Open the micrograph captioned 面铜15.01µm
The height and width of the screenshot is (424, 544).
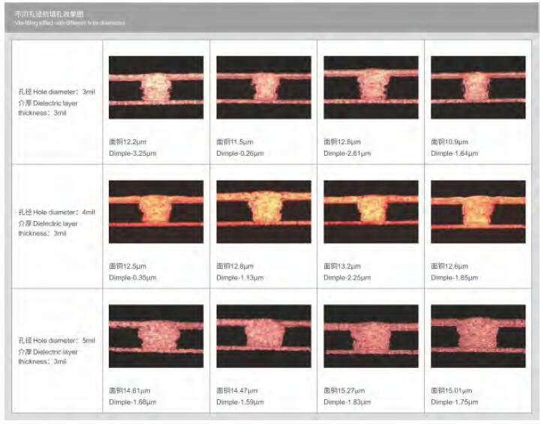[478, 336]
